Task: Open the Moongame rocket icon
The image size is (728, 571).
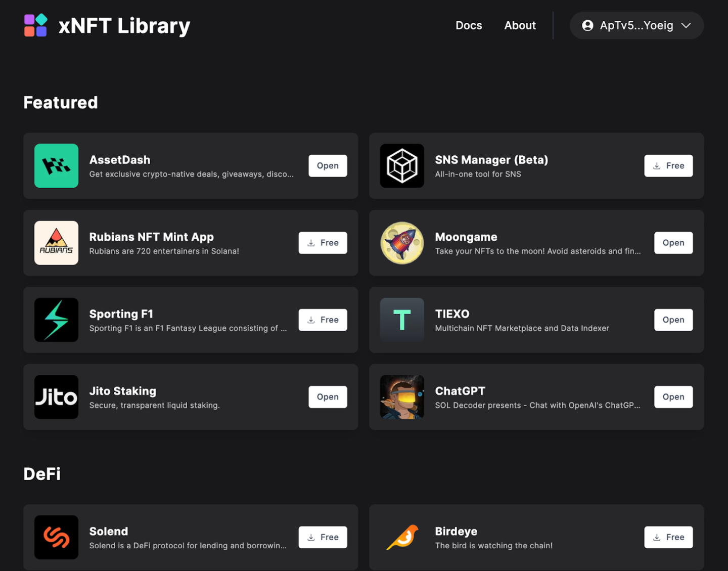Action: coord(402,243)
